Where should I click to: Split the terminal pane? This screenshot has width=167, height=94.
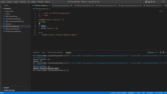(161, 52)
